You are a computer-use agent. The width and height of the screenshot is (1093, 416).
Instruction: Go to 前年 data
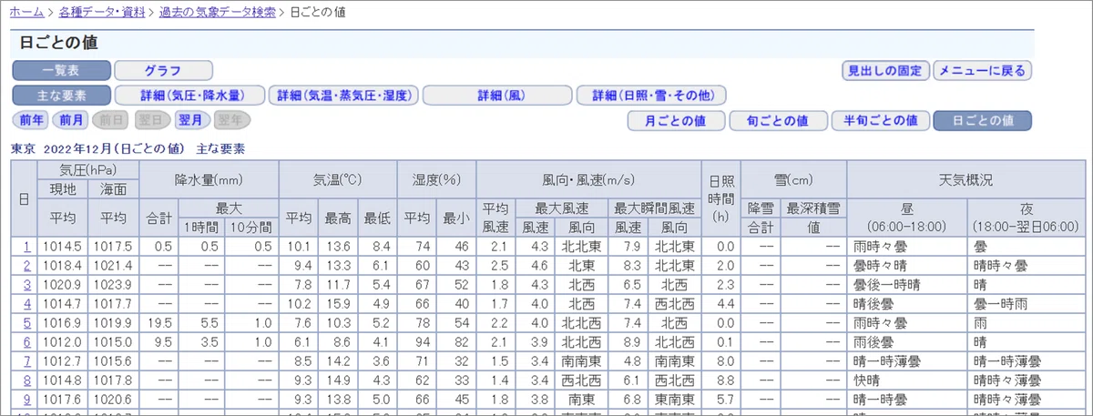coord(32,119)
